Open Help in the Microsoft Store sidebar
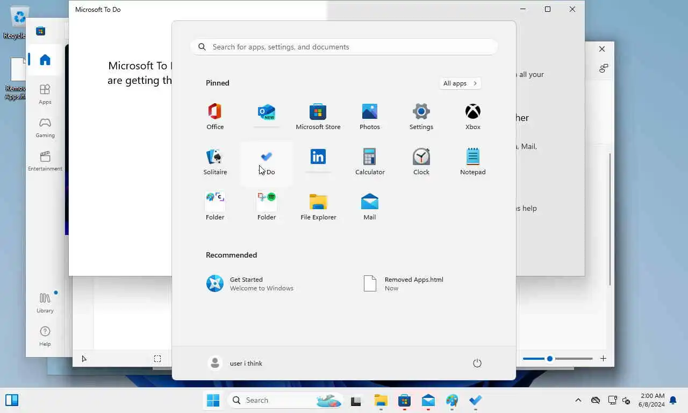 coord(45,336)
